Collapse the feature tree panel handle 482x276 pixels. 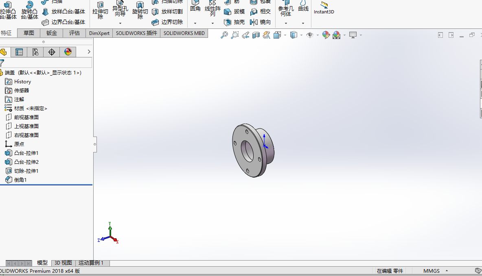(95, 144)
